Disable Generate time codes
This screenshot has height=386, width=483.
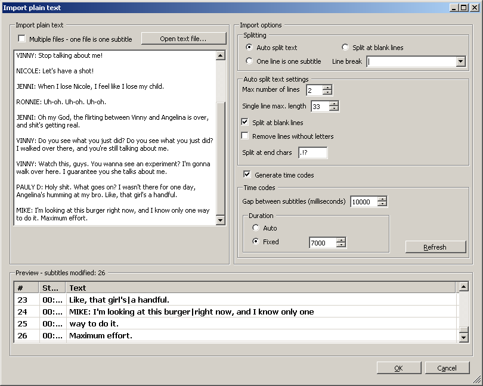click(x=246, y=175)
